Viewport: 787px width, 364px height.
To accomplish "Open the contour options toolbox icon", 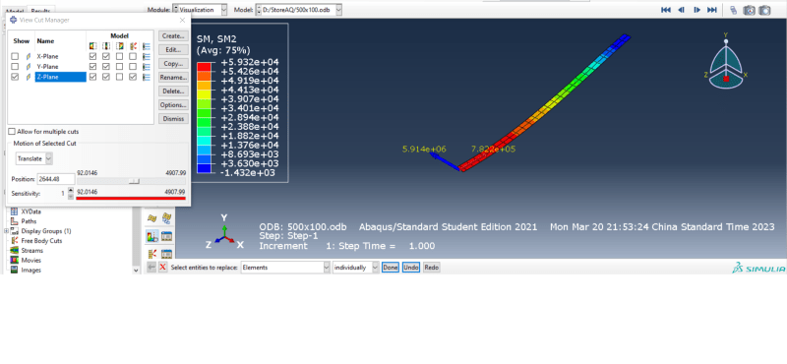I will click(167, 236).
